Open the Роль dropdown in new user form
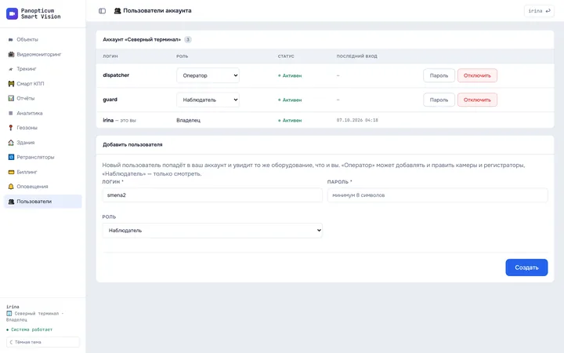564x353 pixels. (x=212, y=230)
